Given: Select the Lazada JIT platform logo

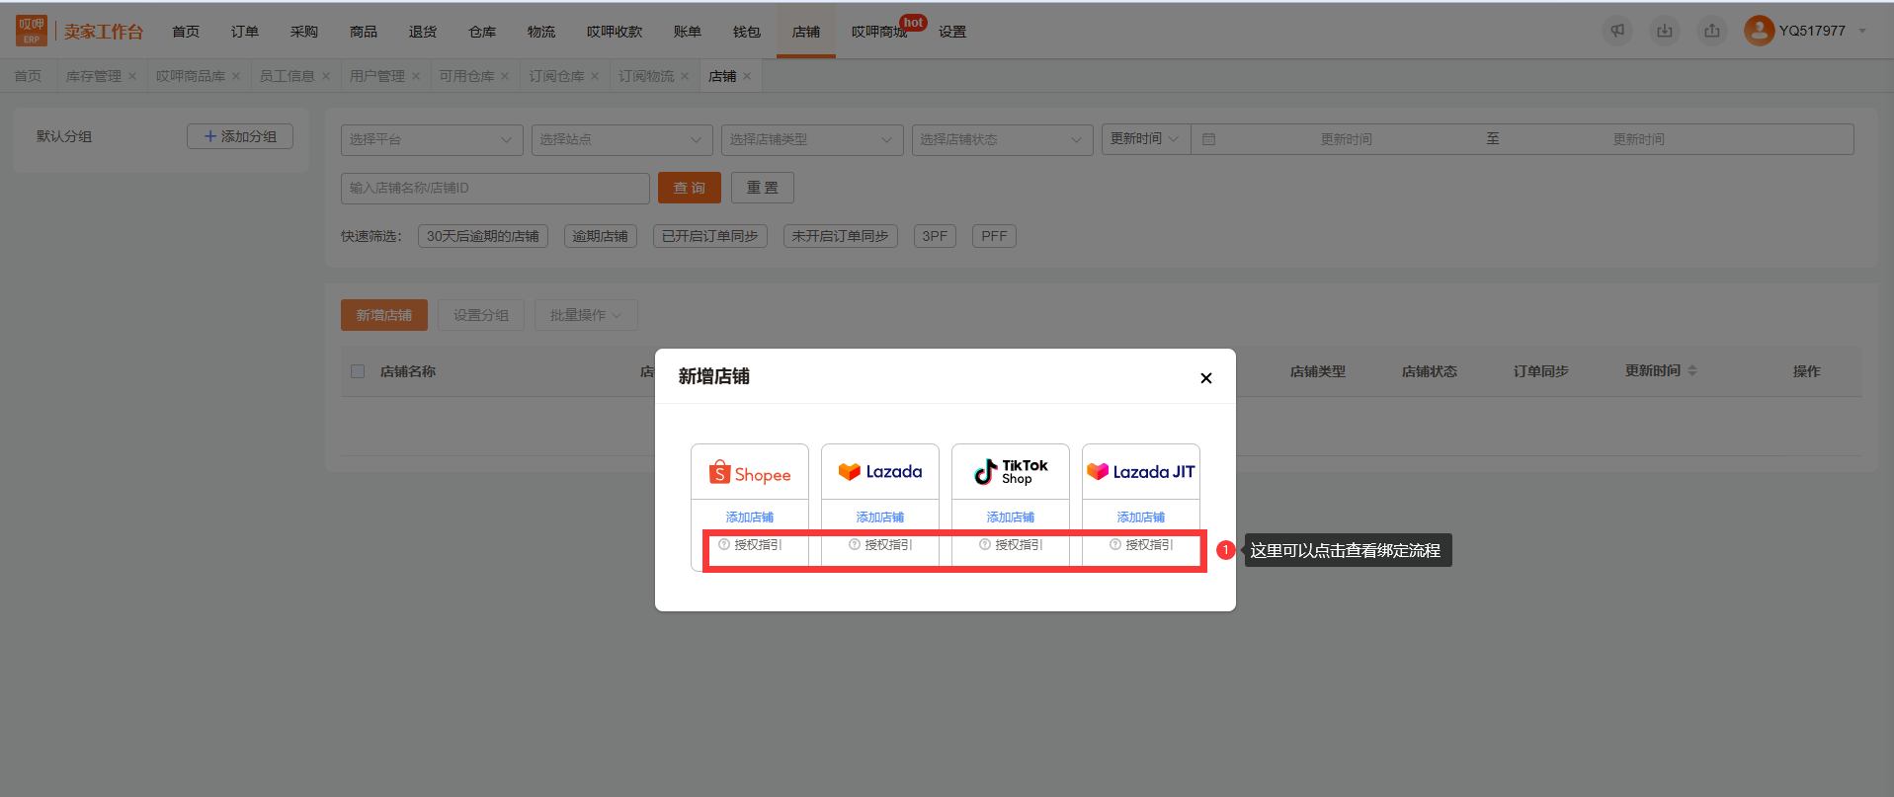Looking at the screenshot, I should point(1141,472).
